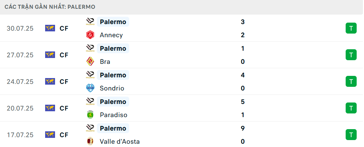The height and width of the screenshot is (147, 364).
Task: Click the Paradiso club crest
Action: tap(90, 115)
